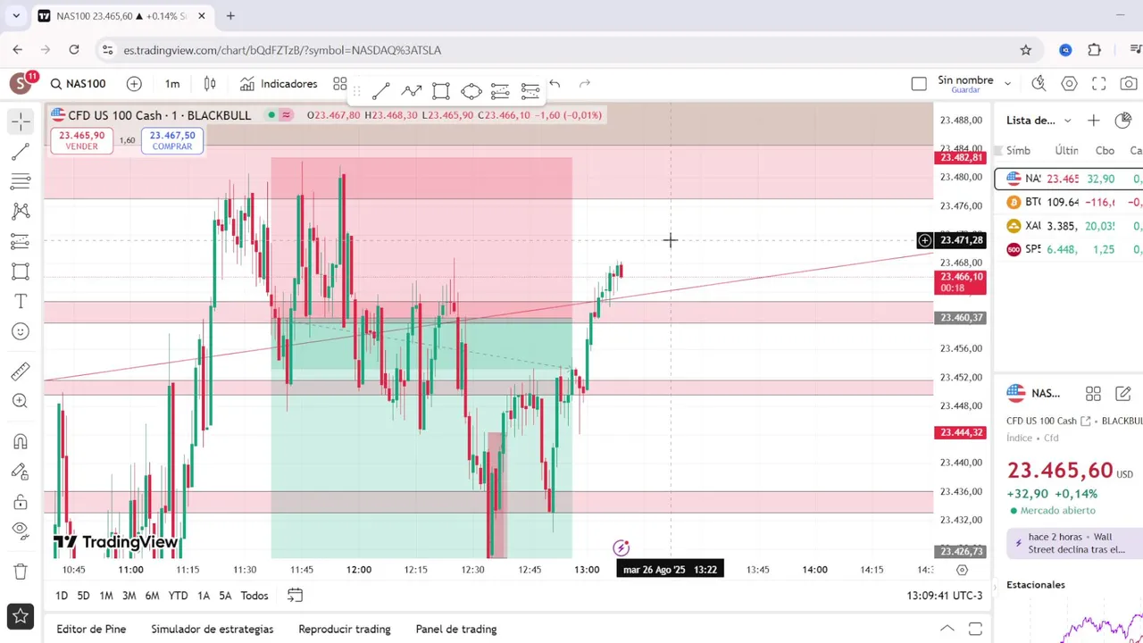
Task: Open the Panel de trading tab
Action: pyautogui.click(x=456, y=629)
